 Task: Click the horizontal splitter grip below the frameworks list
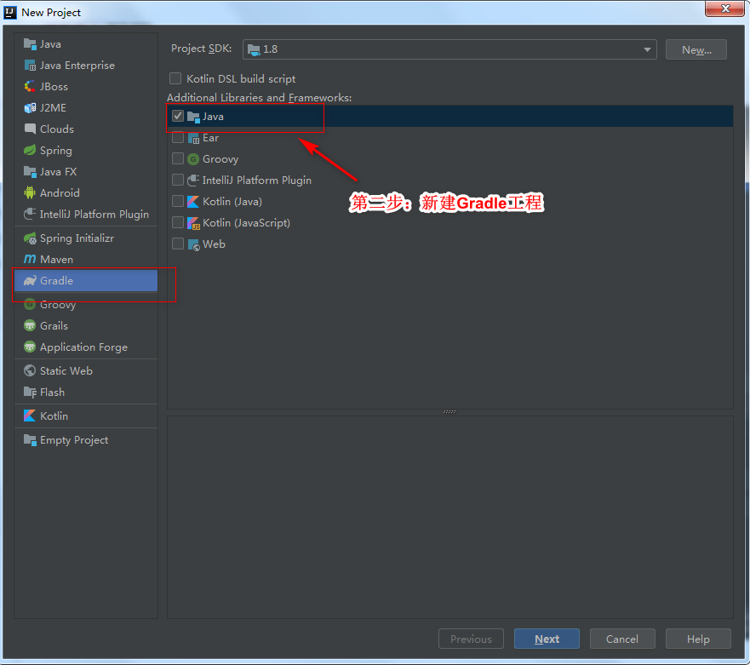tap(449, 412)
